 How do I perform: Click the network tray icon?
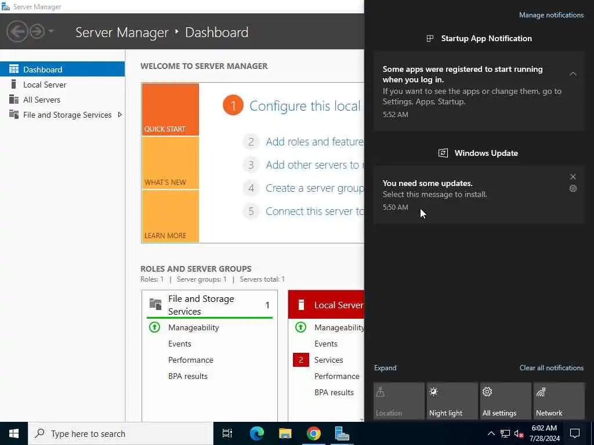[505, 433]
